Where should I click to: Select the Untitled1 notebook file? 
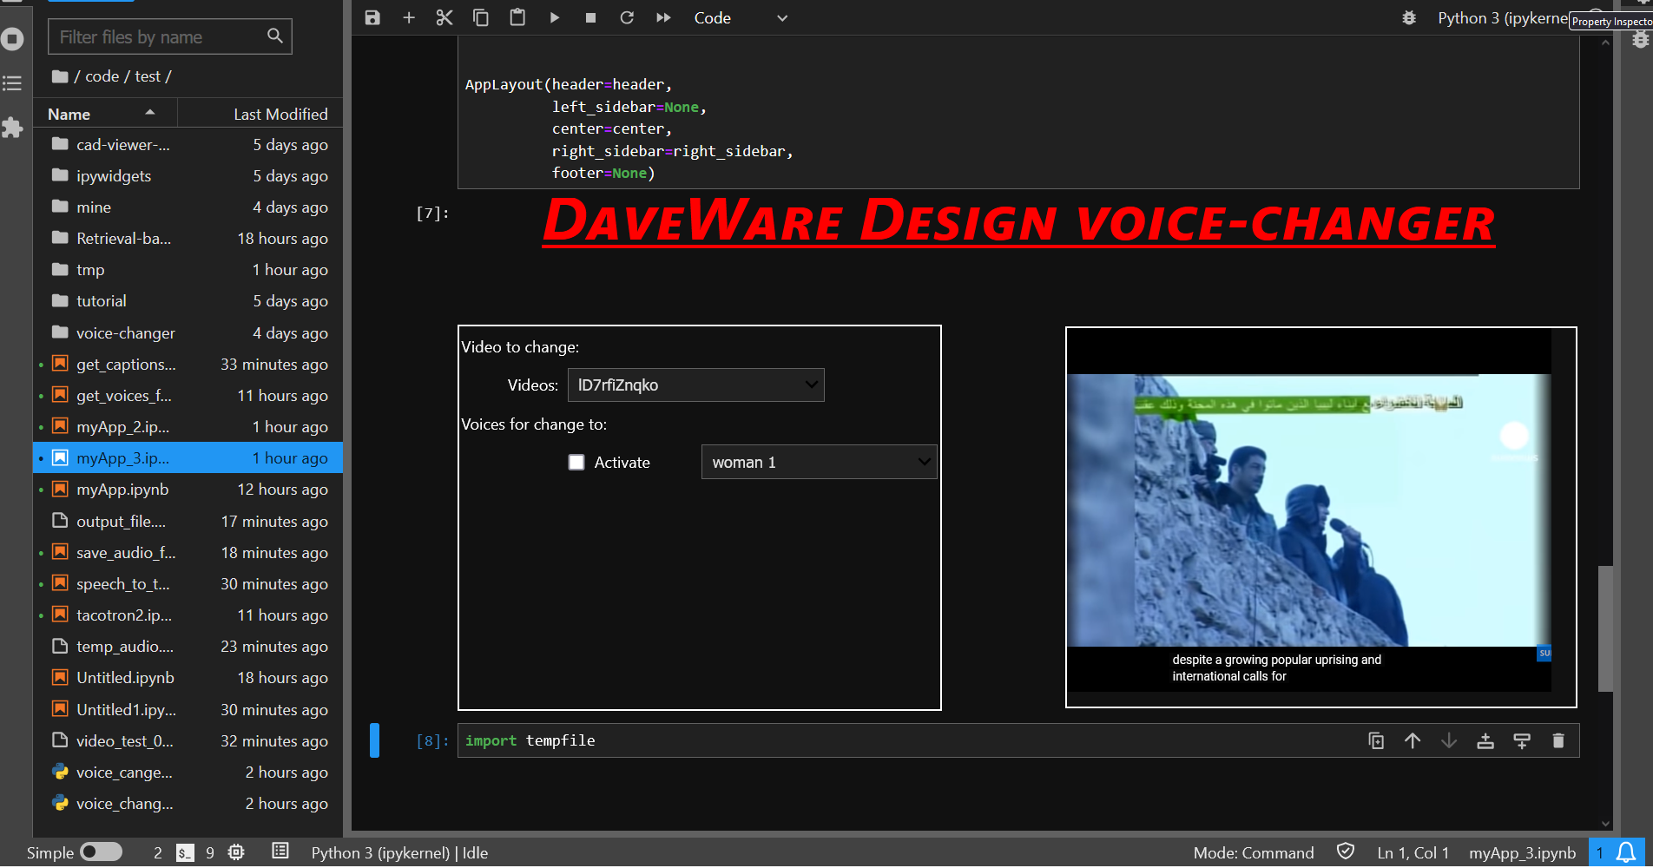[x=188, y=710]
